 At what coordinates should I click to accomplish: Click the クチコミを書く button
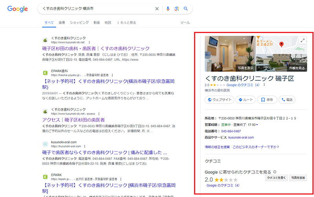(x=276, y=178)
